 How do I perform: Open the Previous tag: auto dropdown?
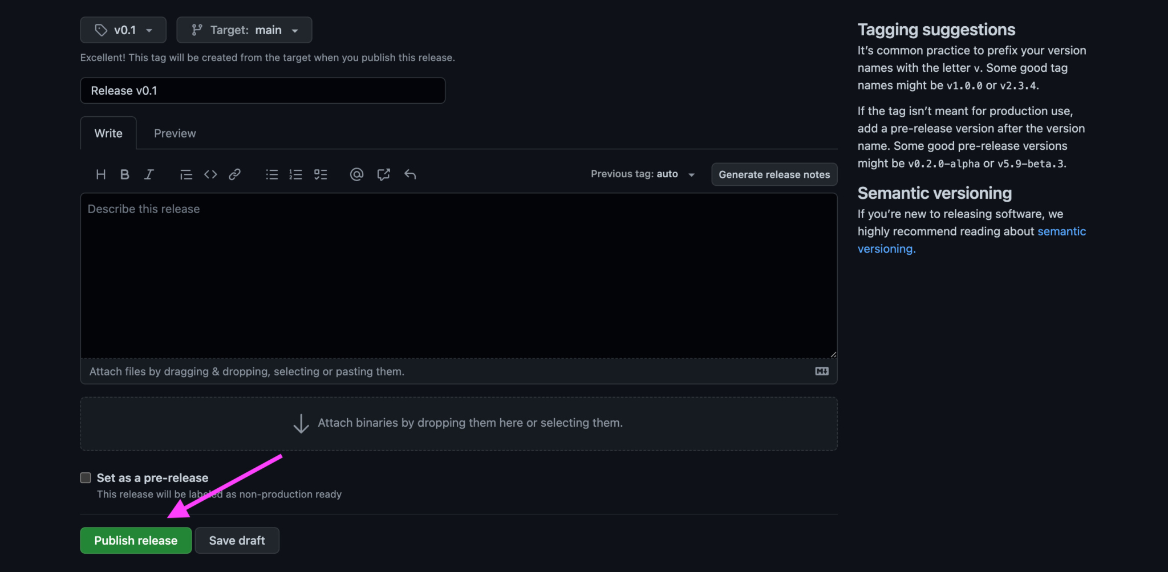642,174
